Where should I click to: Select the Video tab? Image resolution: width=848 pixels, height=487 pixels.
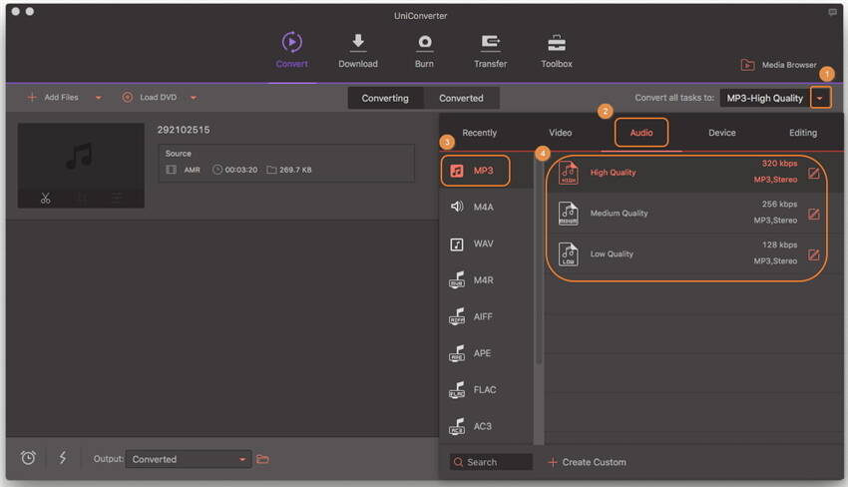click(x=561, y=133)
